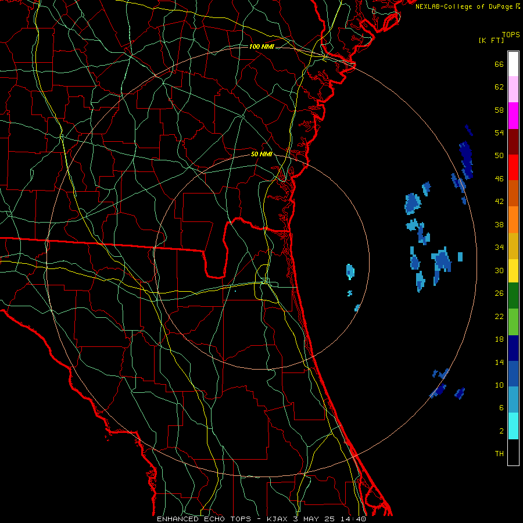Image resolution: width=523 pixels, height=523 pixels.
Task: Click the 'TOPS' legend heading
Action: [511, 35]
